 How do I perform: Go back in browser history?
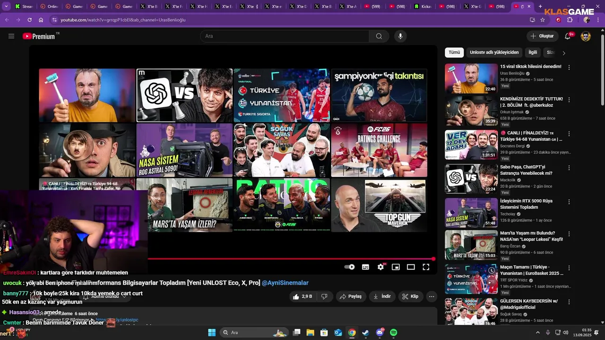coord(7,20)
